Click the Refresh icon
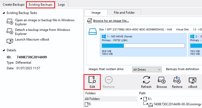 click(146, 82)
